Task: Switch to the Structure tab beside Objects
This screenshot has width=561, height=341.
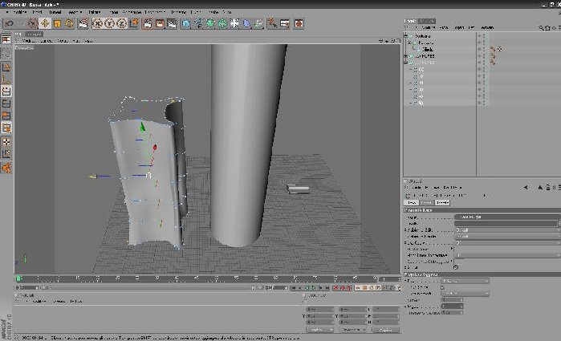Action: [x=427, y=21]
